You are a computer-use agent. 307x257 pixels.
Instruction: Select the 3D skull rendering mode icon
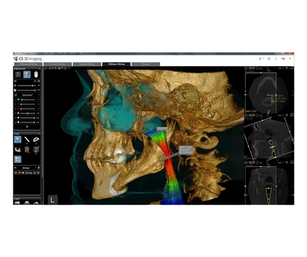(x=27, y=75)
